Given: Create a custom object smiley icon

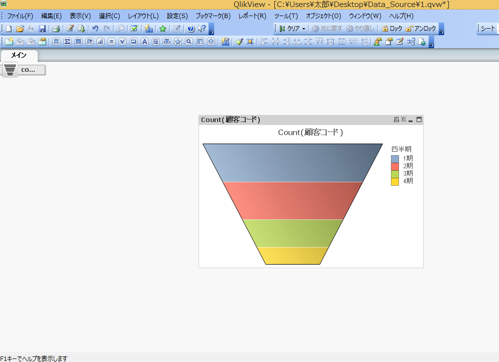Looking at the screenshot, I should coord(211,42).
